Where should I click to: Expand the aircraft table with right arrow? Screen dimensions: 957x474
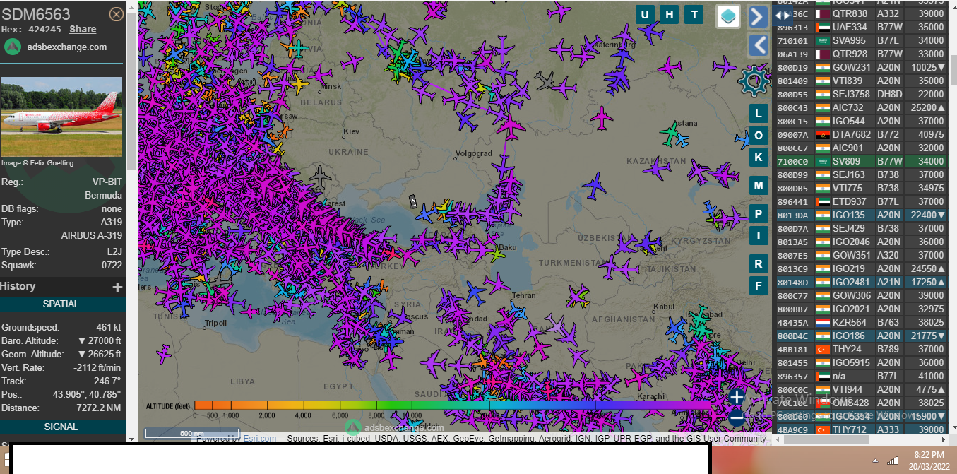(x=759, y=16)
